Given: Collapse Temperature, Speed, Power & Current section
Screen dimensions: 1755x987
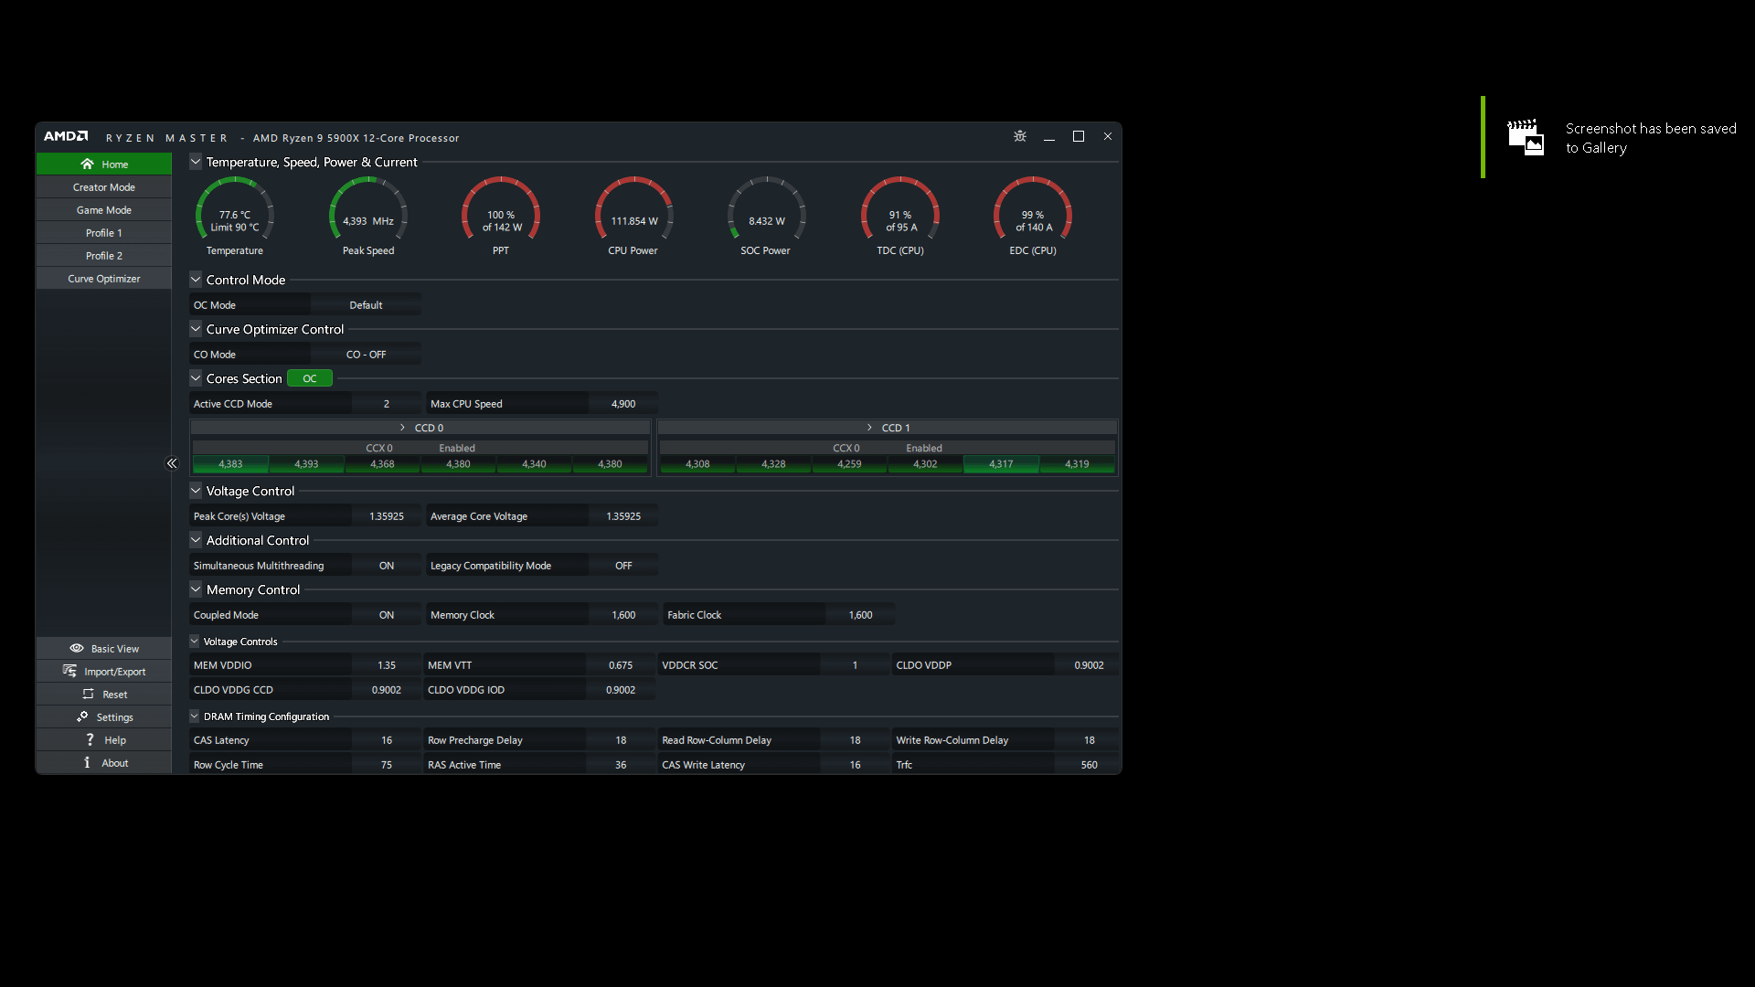Looking at the screenshot, I should click(196, 162).
